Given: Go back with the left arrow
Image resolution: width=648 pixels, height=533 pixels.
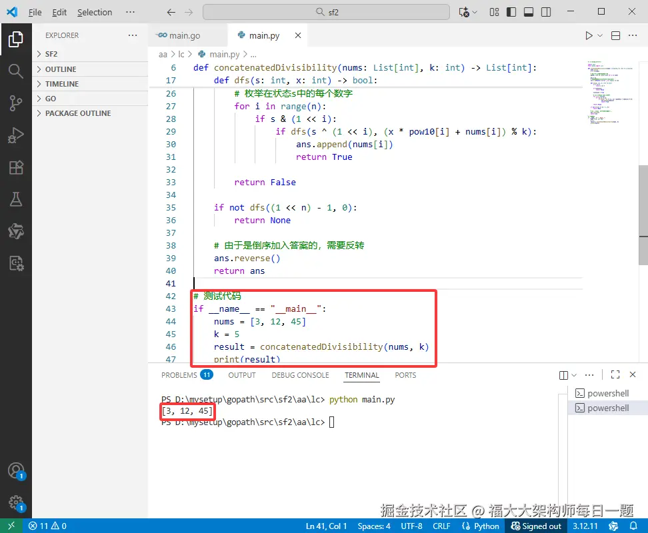Looking at the screenshot, I should [171, 12].
